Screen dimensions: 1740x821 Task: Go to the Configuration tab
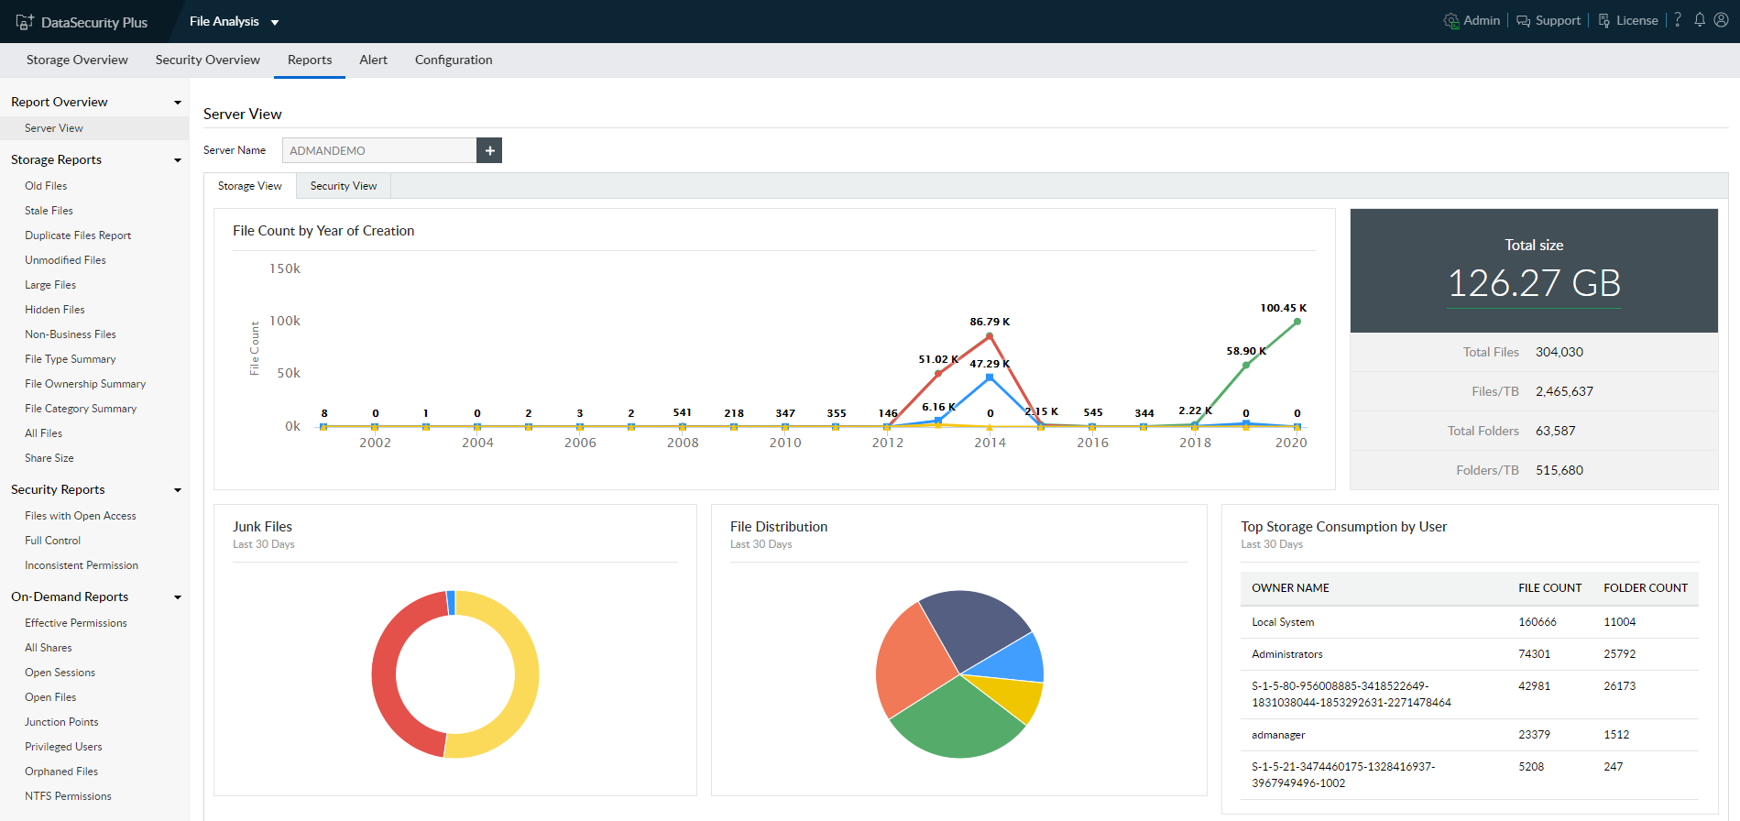(453, 60)
